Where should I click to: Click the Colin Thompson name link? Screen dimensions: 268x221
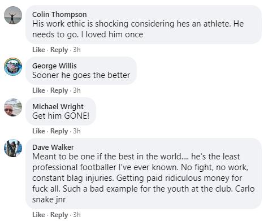(x=59, y=14)
